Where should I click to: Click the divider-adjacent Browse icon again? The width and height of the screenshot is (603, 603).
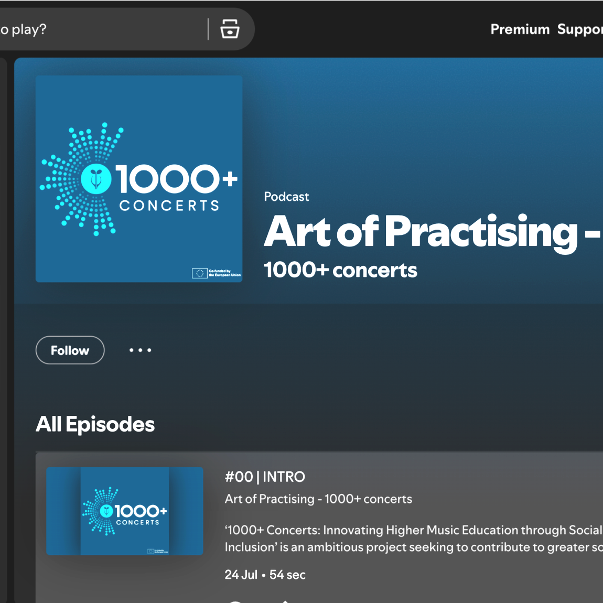(x=231, y=29)
